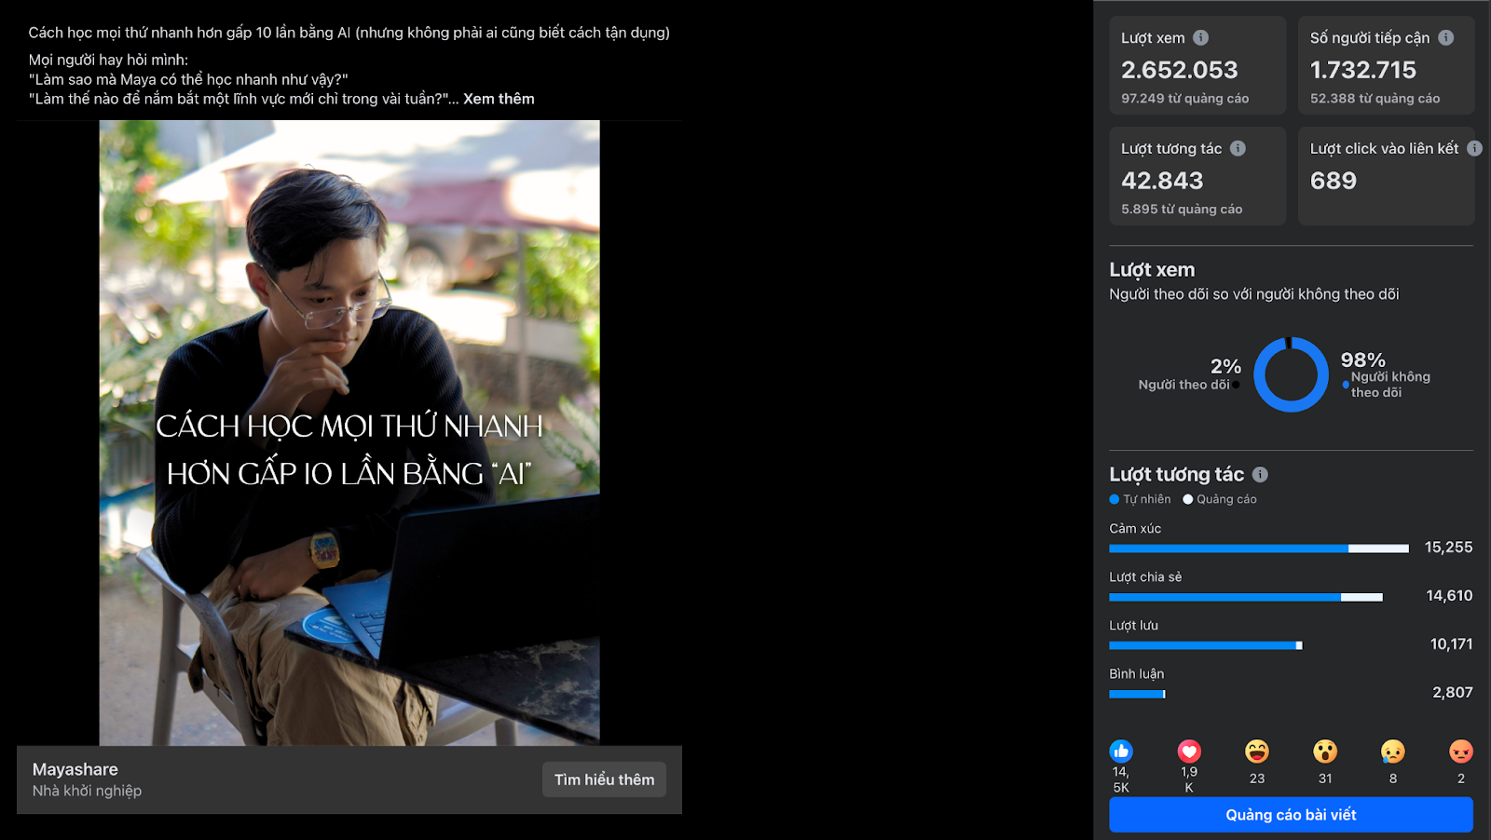Click the 1.732.715 reach count
This screenshot has height=840, width=1491.
[1363, 70]
